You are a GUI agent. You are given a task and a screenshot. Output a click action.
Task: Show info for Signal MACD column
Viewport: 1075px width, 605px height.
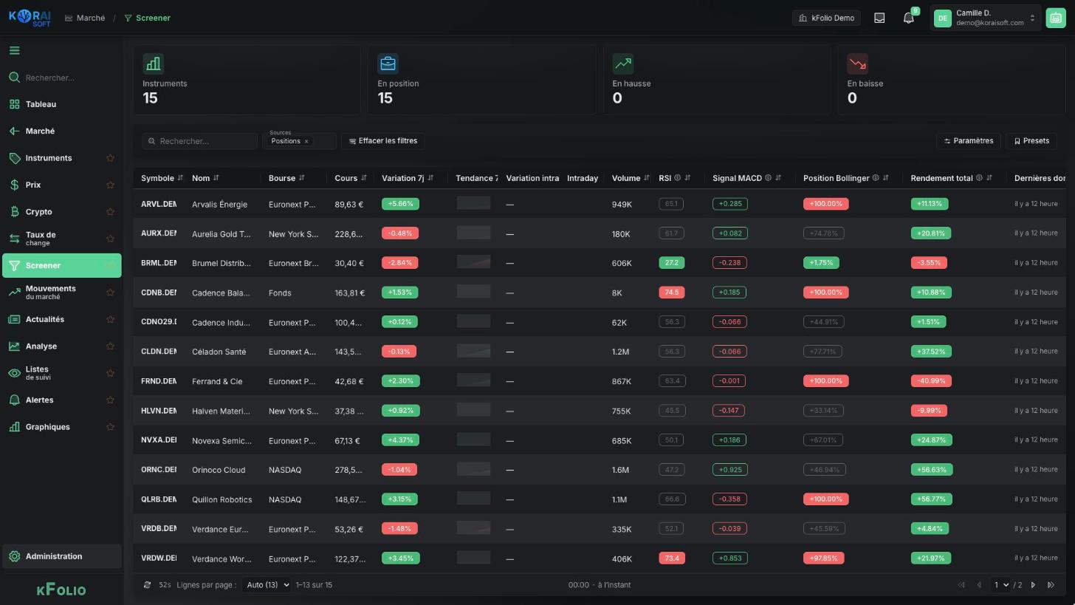click(x=768, y=178)
